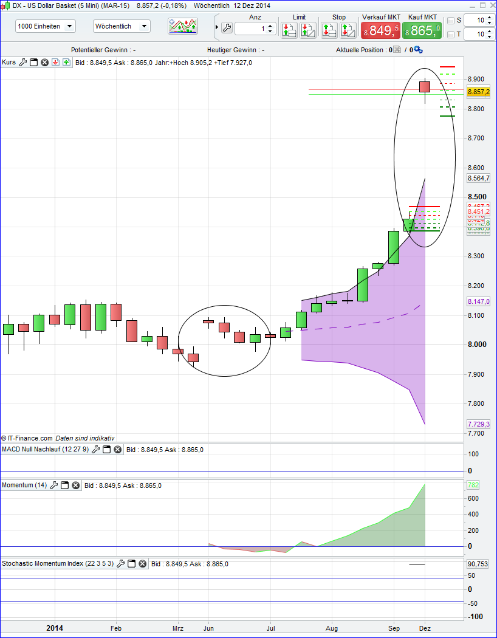Click the first Limit order icon
This screenshot has width=497, height=638.
click(x=289, y=30)
